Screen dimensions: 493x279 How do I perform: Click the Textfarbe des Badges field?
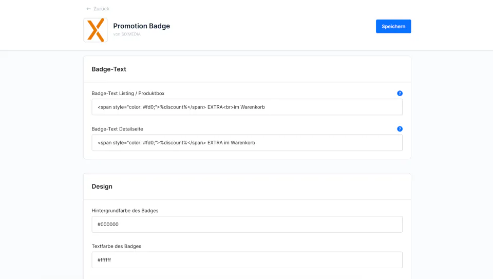point(247,260)
